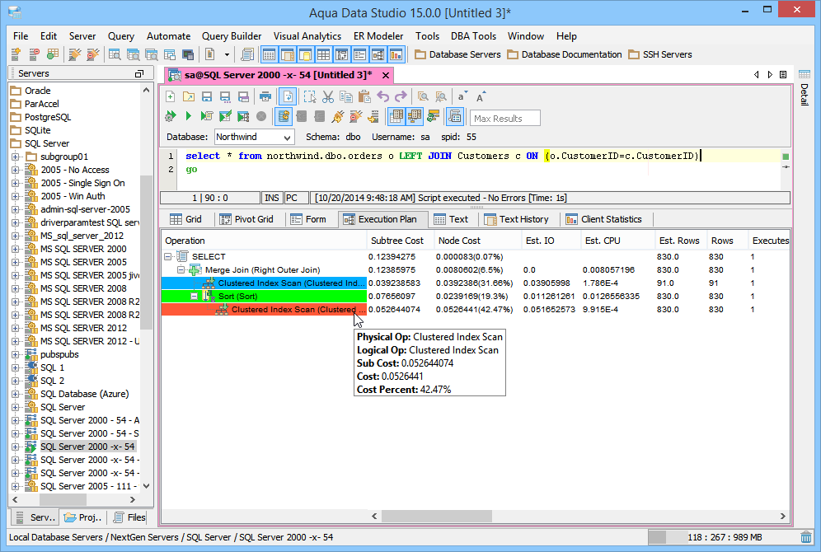The width and height of the screenshot is (821, 552).
Task: Switch to the Client Statistics tab
Action: coord(603,219)
